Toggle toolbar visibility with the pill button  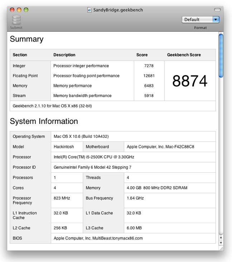coord(217,10)
